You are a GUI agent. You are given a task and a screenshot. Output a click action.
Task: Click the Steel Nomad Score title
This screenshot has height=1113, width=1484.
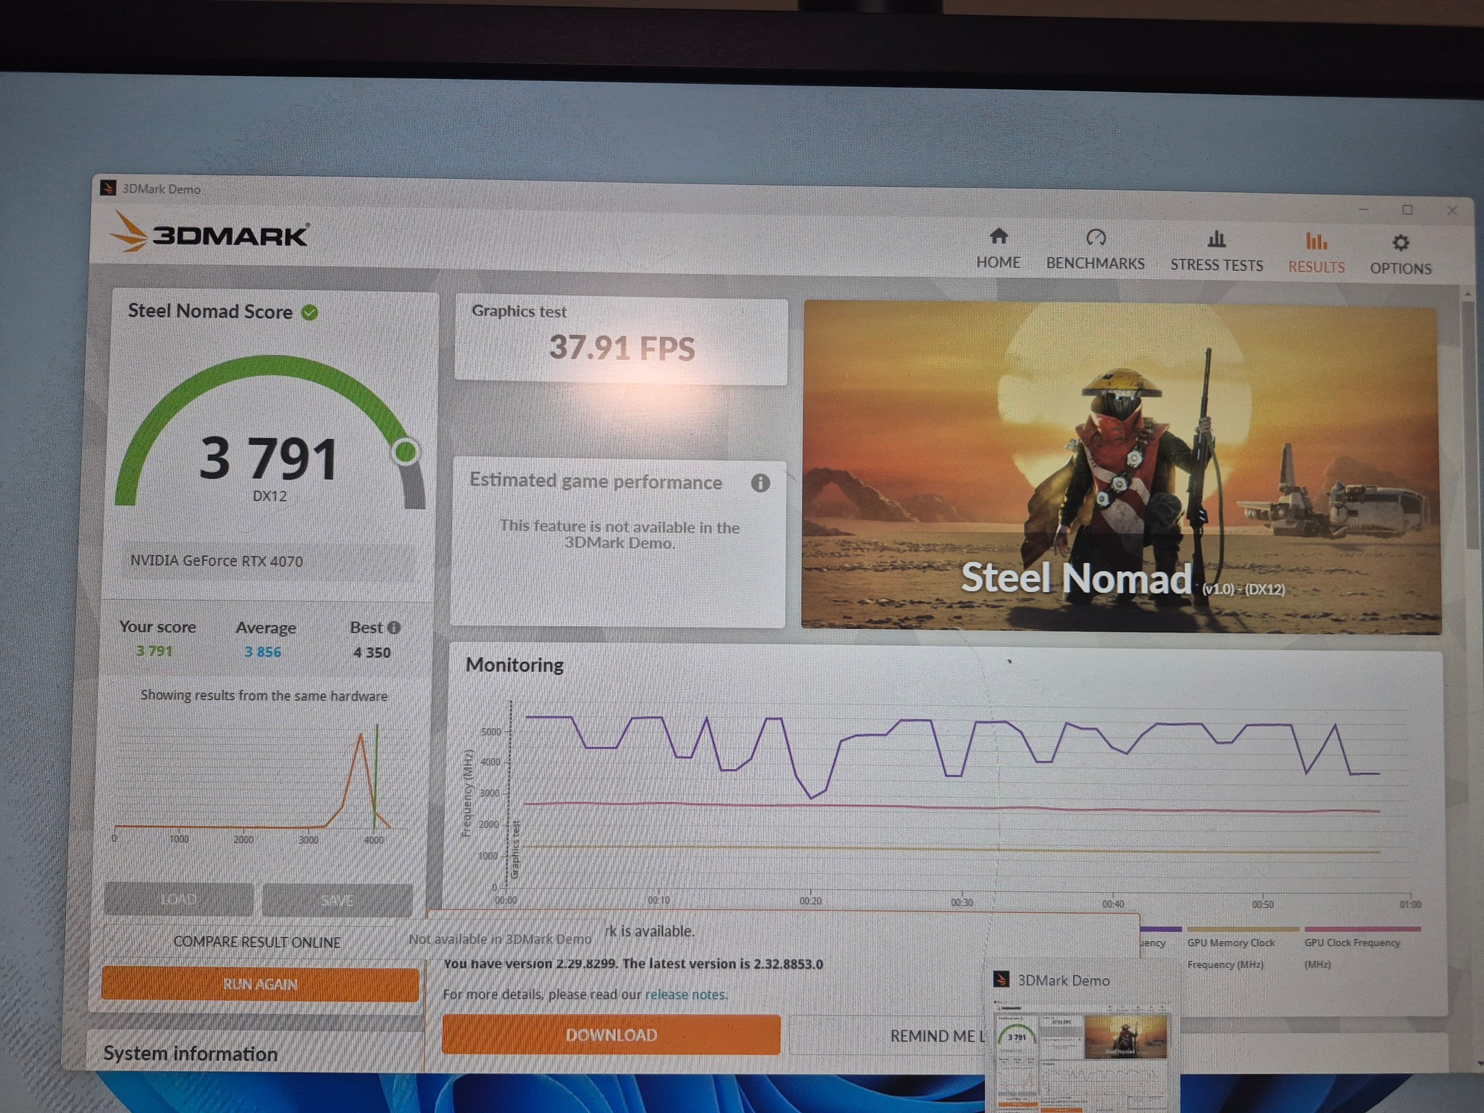click(210, 312)
